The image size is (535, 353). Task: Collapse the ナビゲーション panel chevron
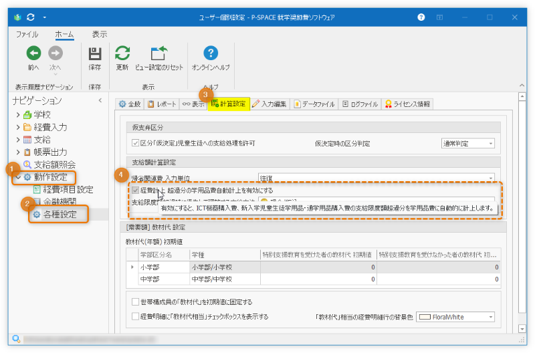(100, 100)
